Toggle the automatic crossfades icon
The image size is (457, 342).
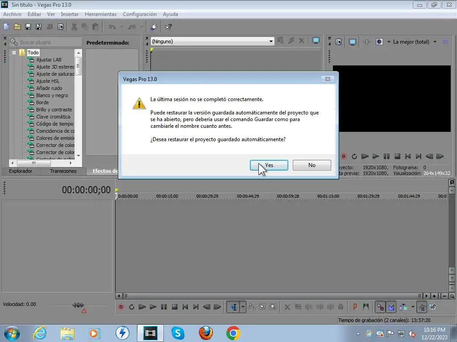391,307
